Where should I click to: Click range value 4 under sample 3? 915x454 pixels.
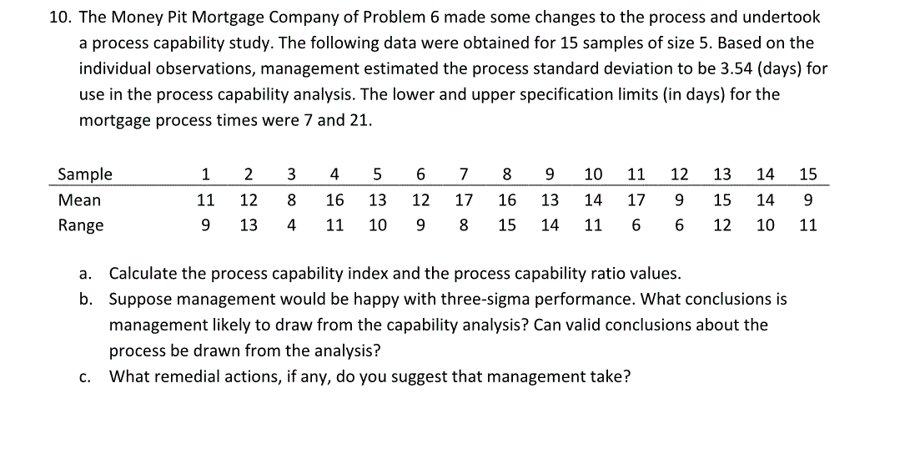(292, 226)
